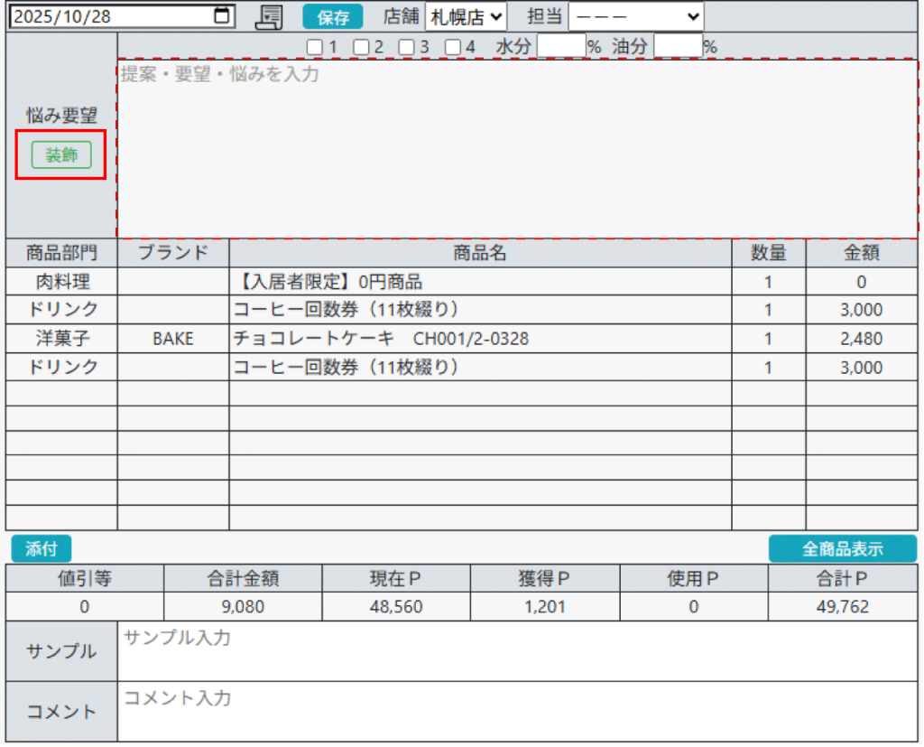
Task: Toggle checkbox 4
Action: pyautogui.click(x=453, y=46)
